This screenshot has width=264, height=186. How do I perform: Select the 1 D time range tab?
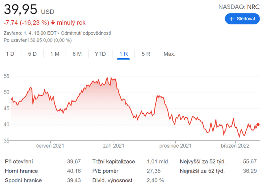[x=10, y=54]
